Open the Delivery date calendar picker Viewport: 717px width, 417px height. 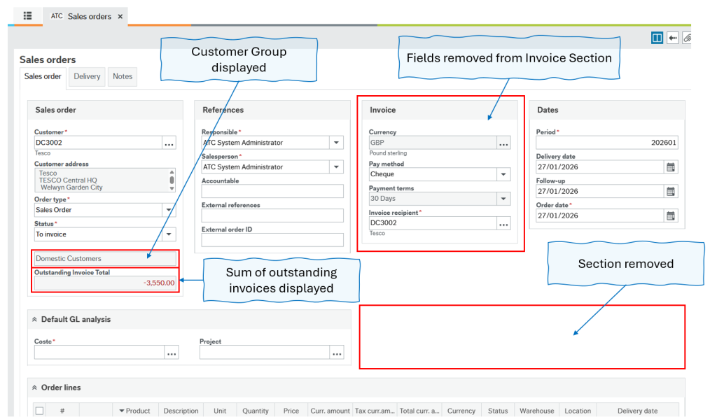click(x=671, y=167)
